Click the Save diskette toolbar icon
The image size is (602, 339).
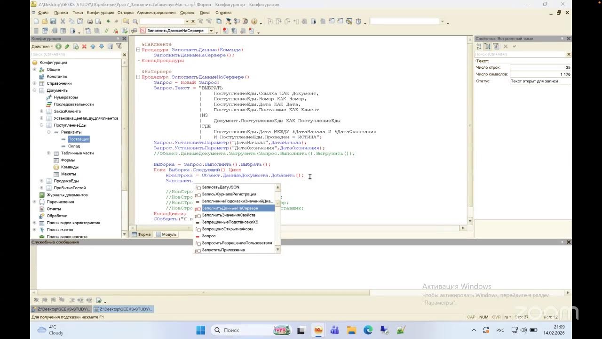[x=53, y=21]
